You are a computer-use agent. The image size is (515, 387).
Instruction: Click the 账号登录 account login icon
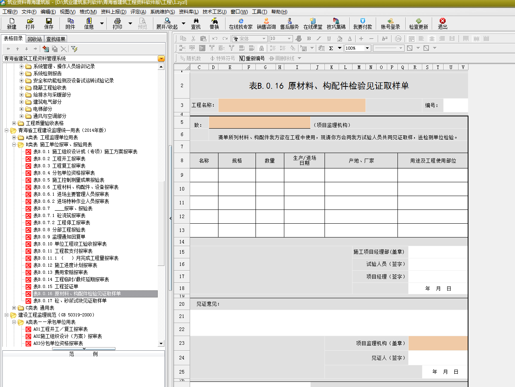[390, 24]
